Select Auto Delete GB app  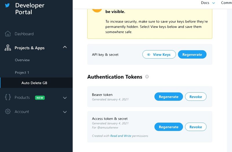tap(34, 83)
